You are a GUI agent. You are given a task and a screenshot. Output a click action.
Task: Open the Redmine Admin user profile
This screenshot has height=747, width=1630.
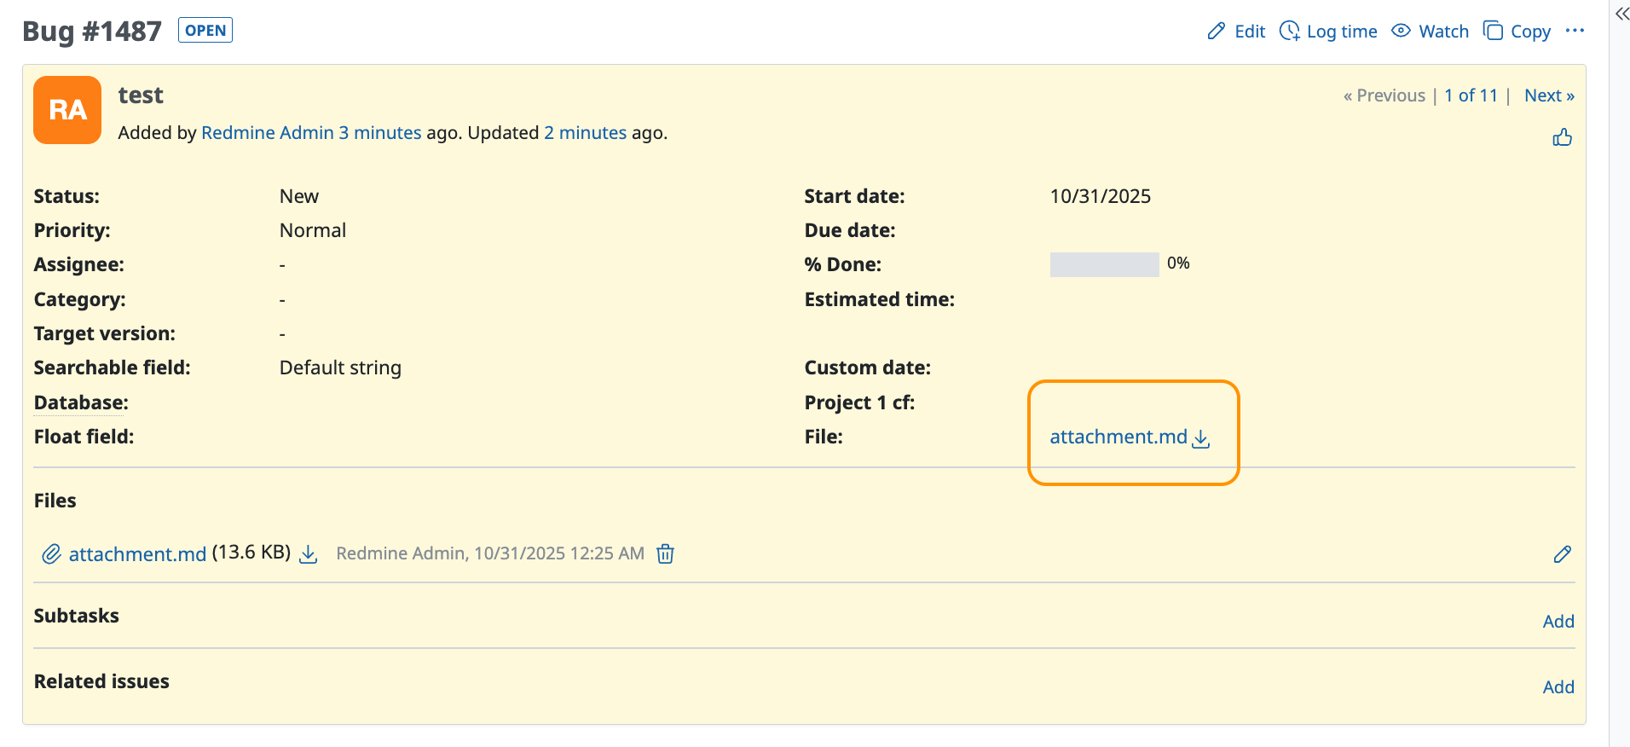pos(267,133)
